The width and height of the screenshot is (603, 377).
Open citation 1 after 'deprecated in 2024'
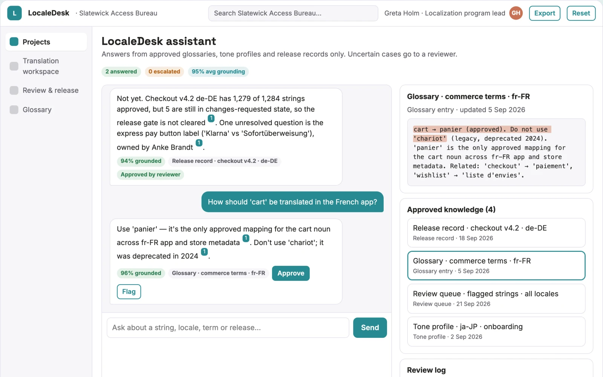(x=204, y=251)
